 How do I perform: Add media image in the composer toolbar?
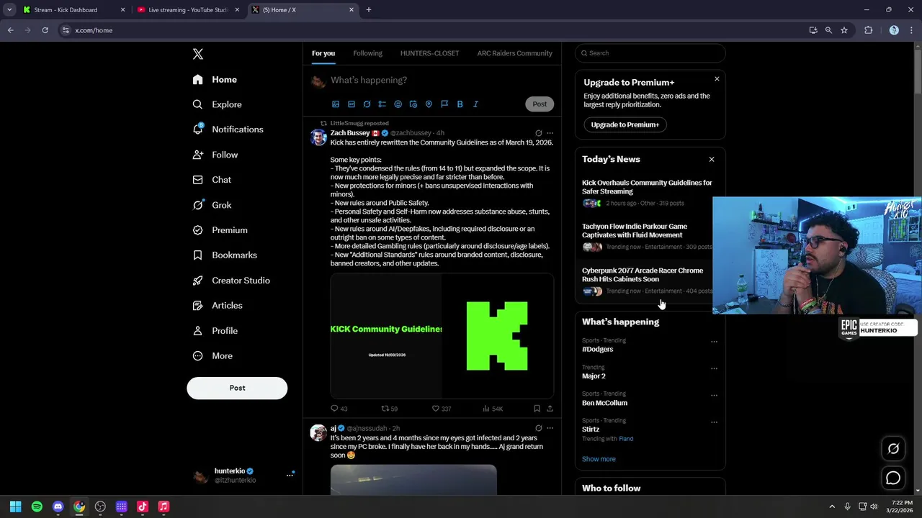click(x=336, y=104)
